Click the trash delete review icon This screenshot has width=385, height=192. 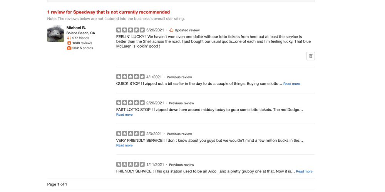311,56
